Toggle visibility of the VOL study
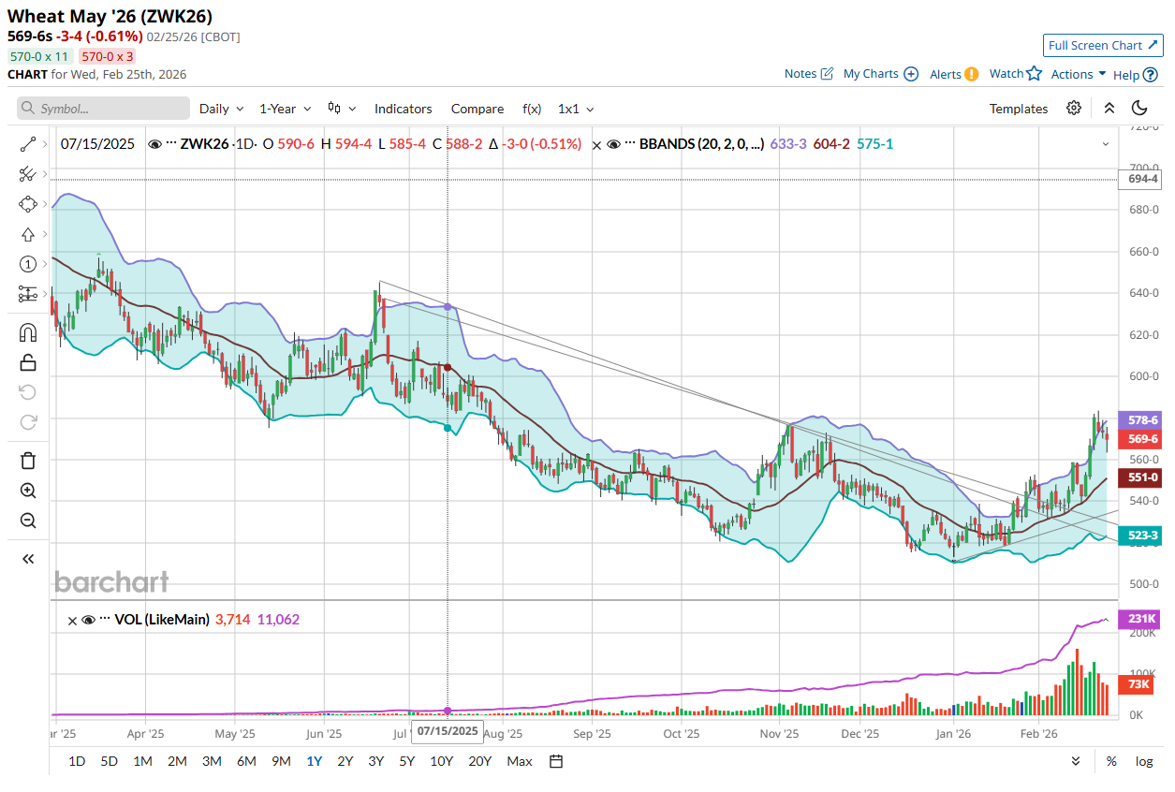The image size is (1175, 792). (x=88, y=620)
